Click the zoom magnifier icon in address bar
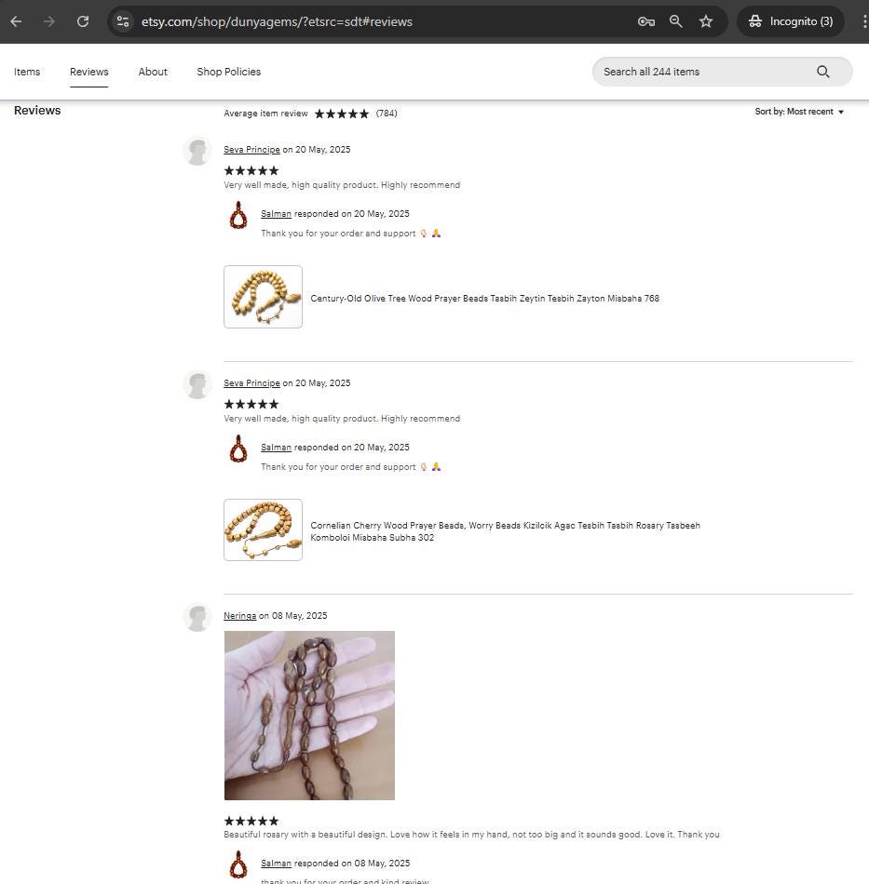 [676, 21]
